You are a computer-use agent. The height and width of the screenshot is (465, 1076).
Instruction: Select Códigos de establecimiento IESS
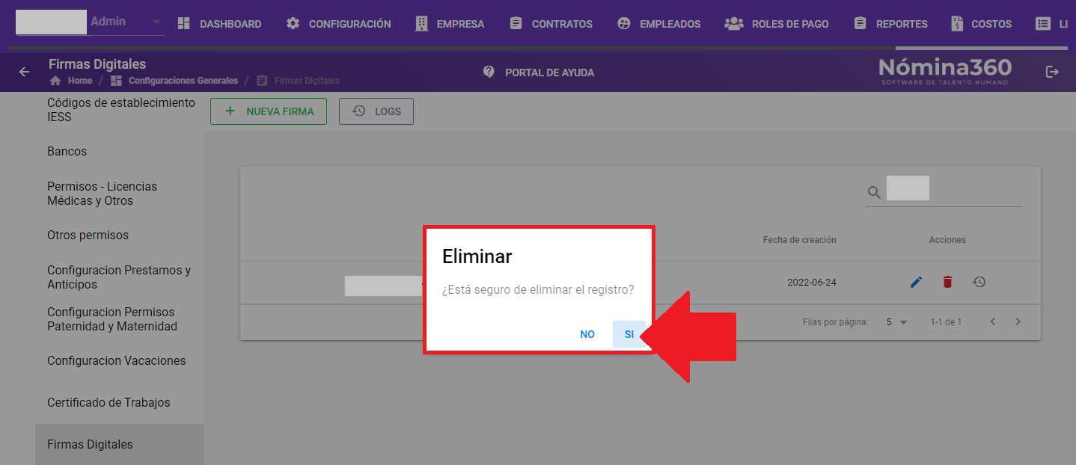point(121,110)
